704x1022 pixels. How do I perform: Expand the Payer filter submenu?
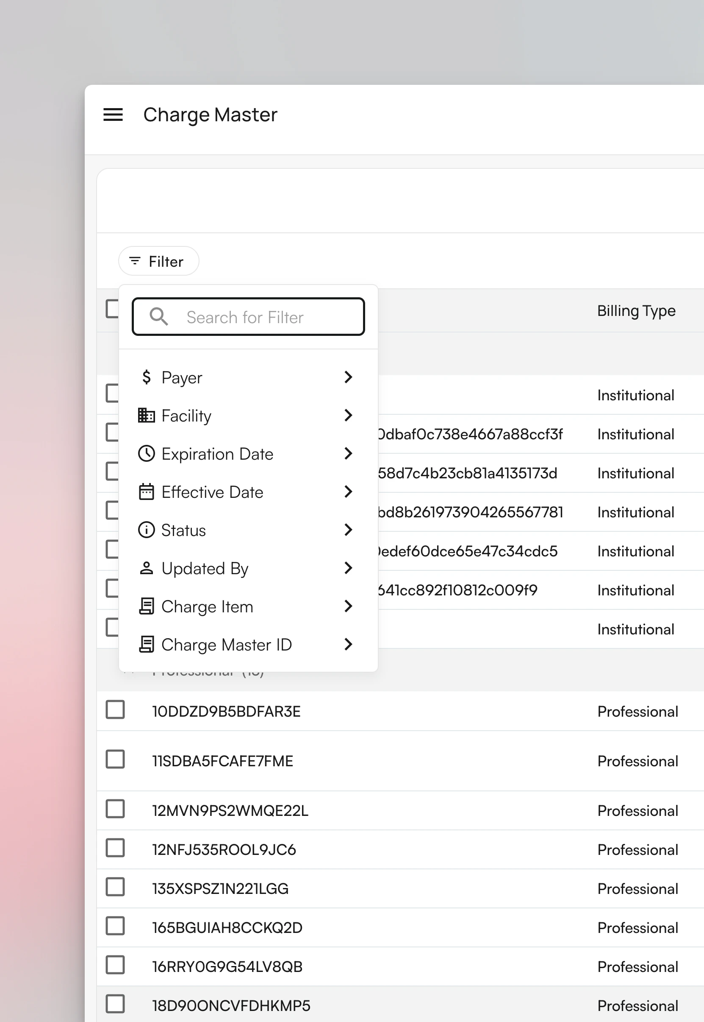click(x=348, y=377)
